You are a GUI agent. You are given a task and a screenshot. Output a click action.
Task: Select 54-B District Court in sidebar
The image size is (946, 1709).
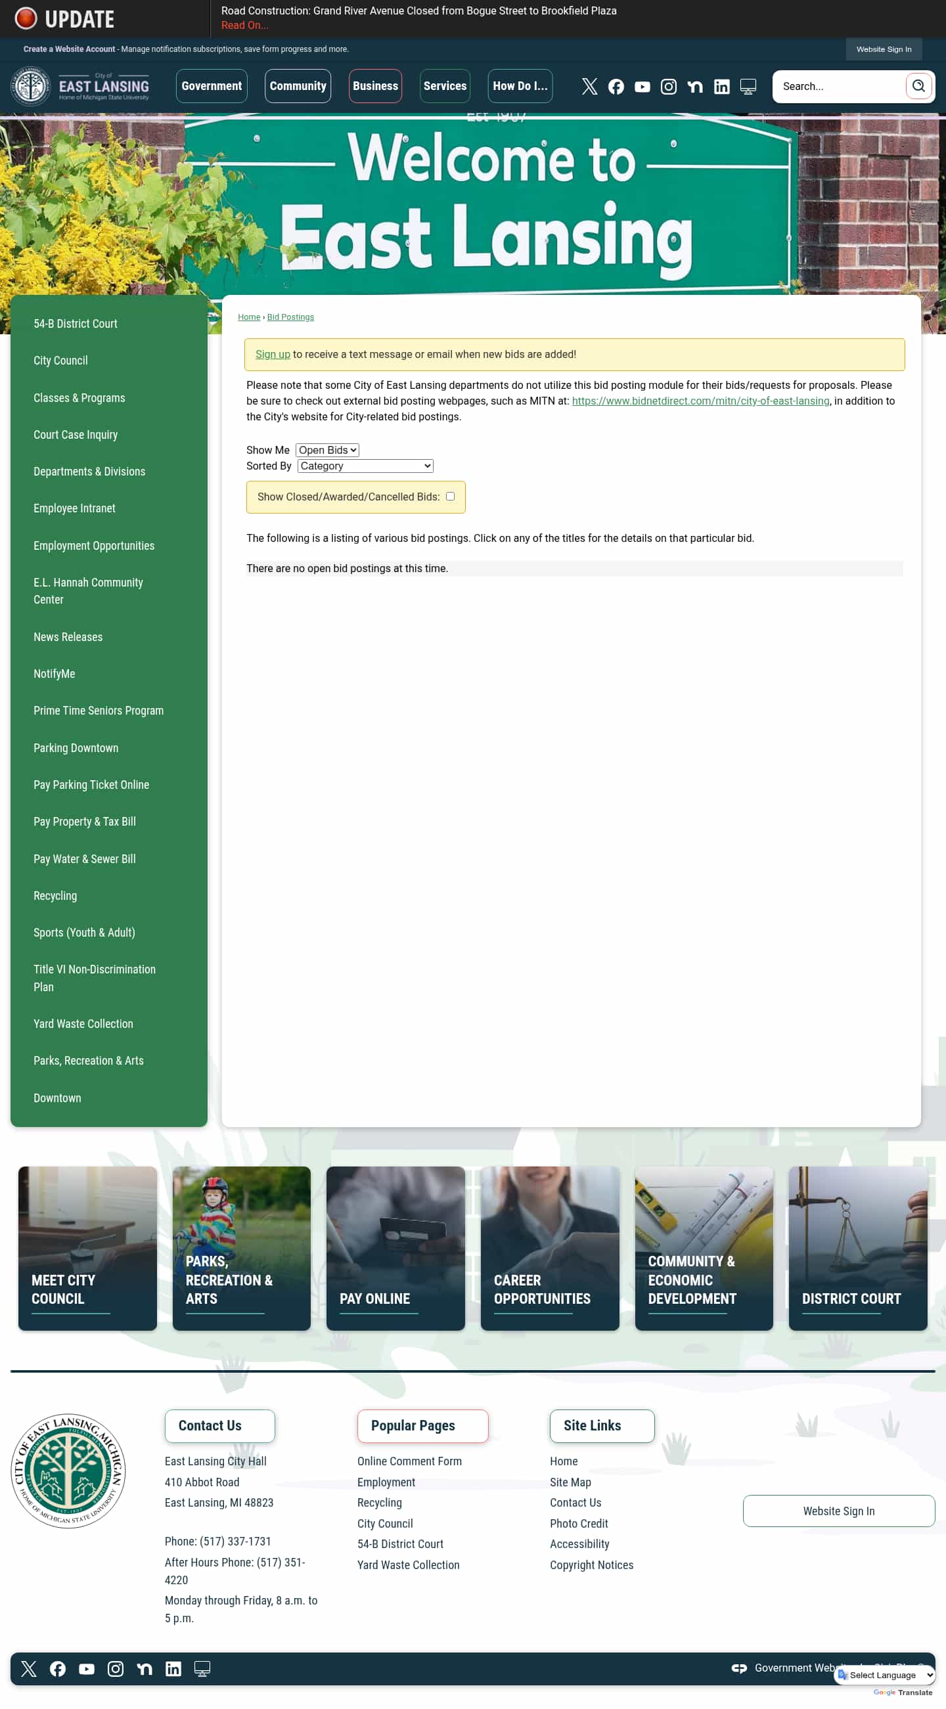pyautogui.click(x=76, y=324)
